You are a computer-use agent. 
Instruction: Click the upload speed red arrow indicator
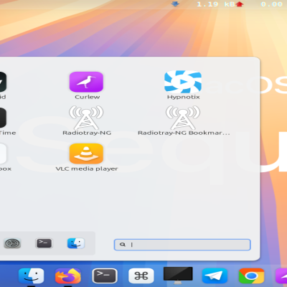(x=240, y=4)
